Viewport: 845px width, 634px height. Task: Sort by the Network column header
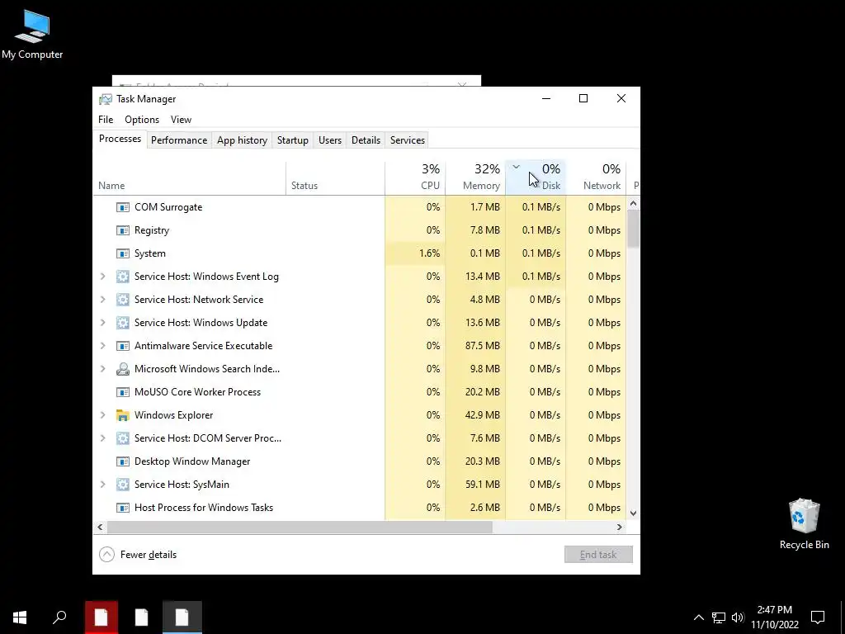[x=596, y=178]
